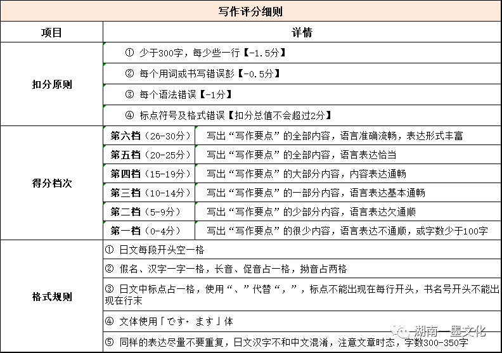This screenshot has height=353, width=502.
Task: Click the rule 日文每段开头空一格
Action: pyautogui.click(x=302, y=250)
